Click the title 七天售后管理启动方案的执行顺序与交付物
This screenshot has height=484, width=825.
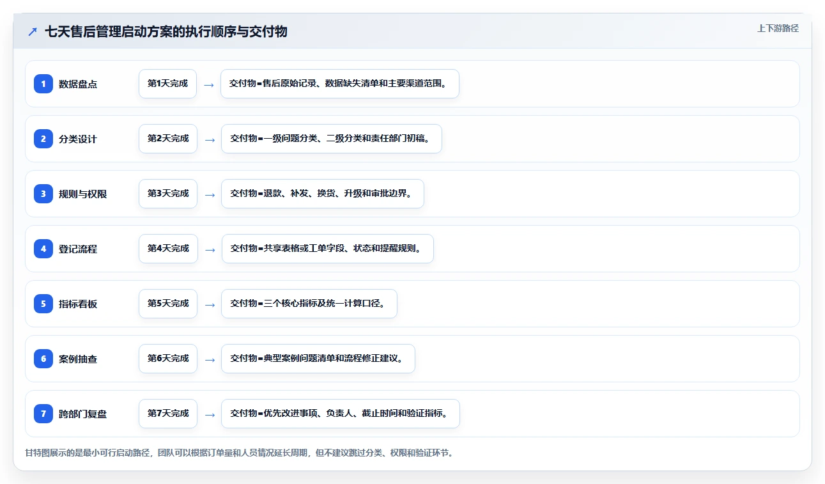(x=166, y=31)
